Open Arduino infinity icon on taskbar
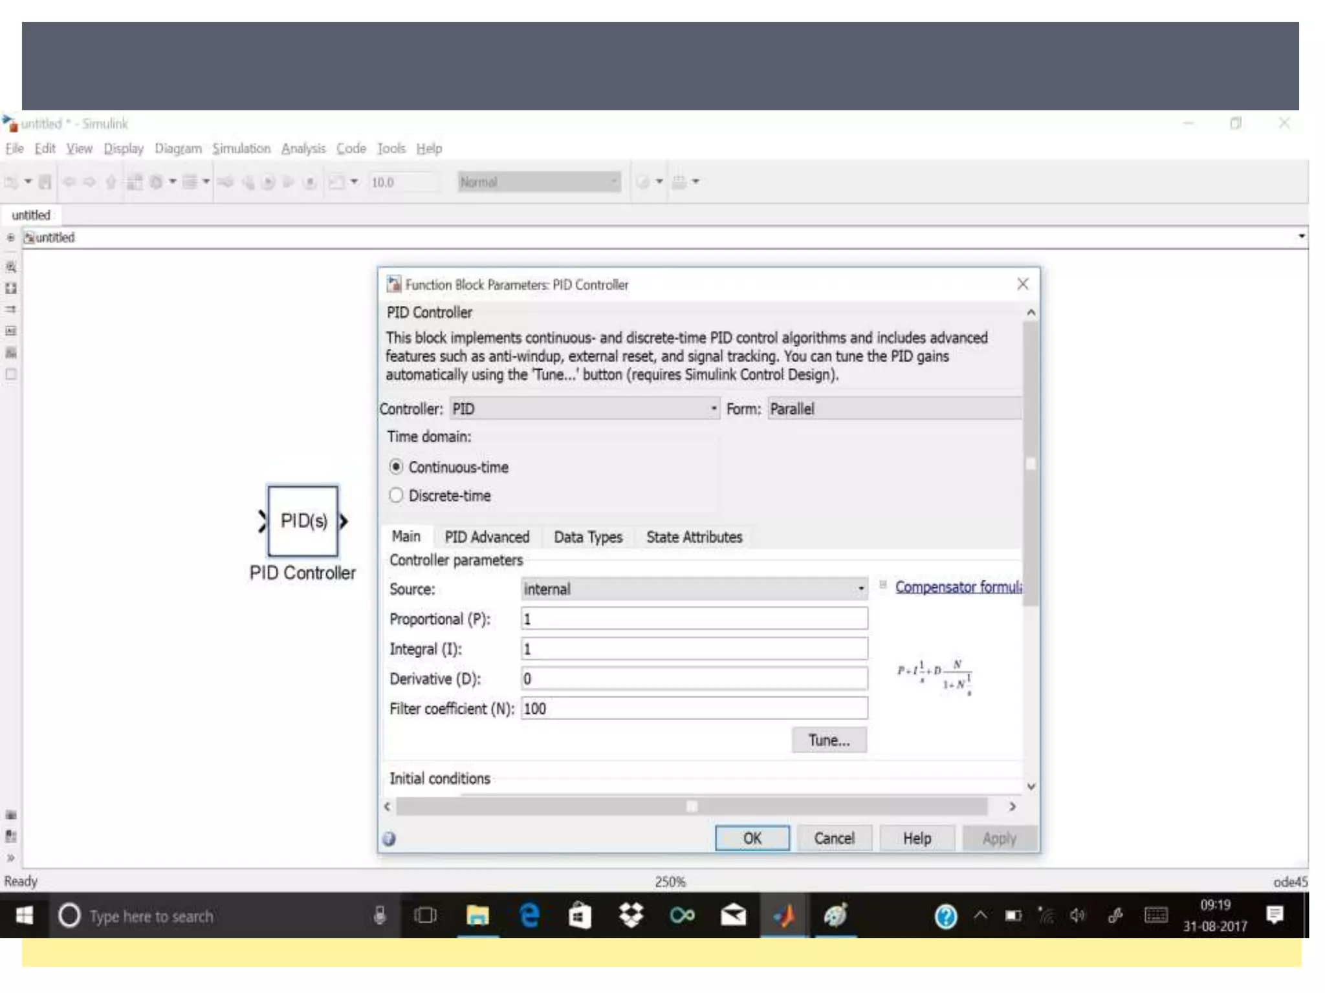This screenshot has height=993, width=1325. [x=682, y=915]
